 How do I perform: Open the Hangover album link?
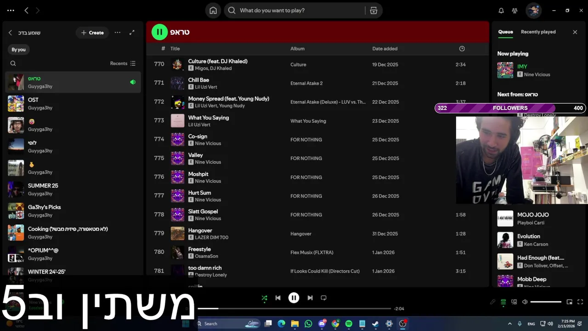point(301,234)
